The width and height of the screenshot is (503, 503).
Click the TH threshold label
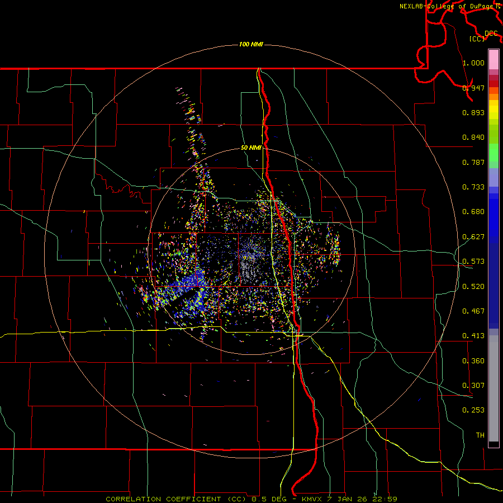[480, 435]
